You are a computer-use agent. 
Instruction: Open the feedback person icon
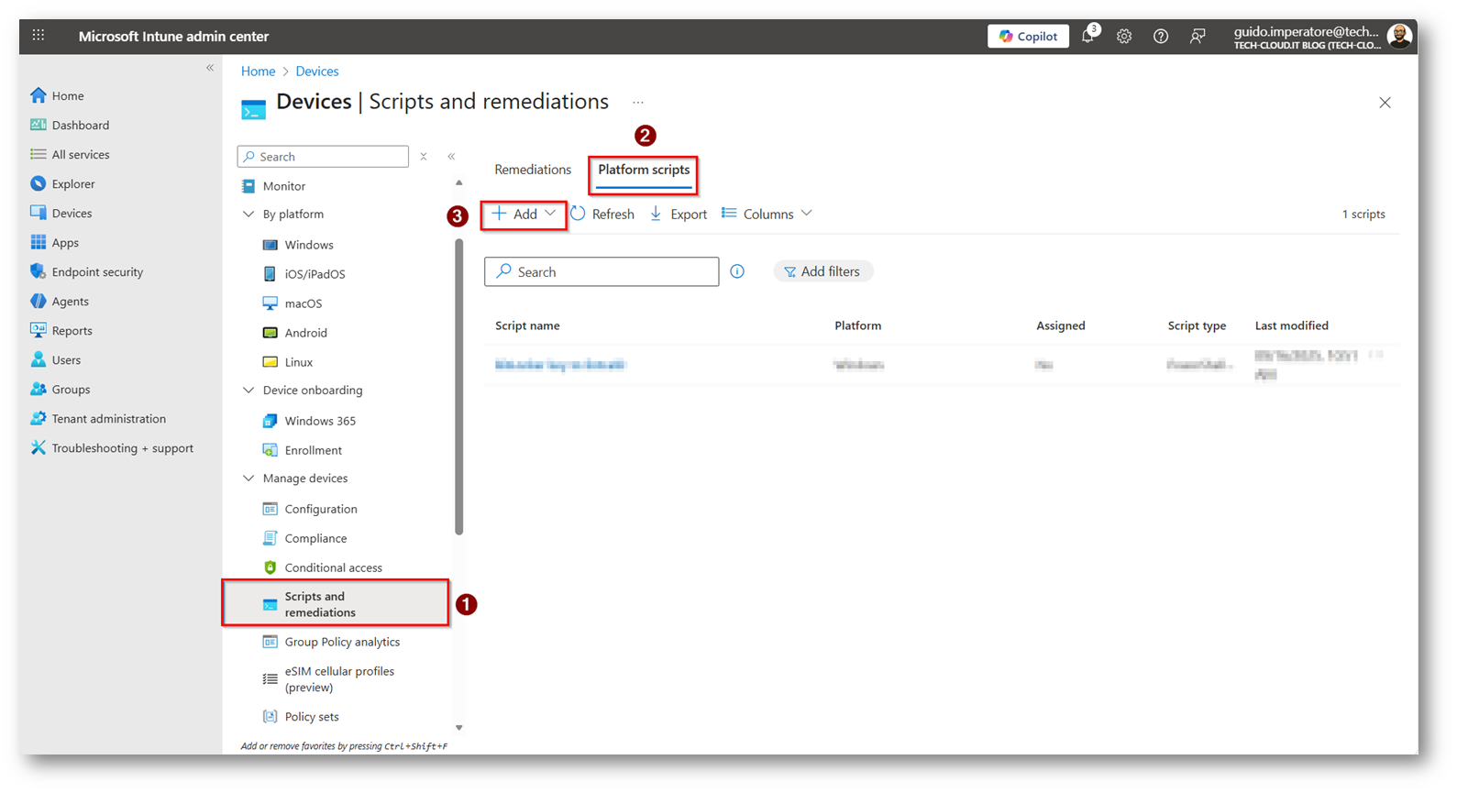pos(1198,37)
